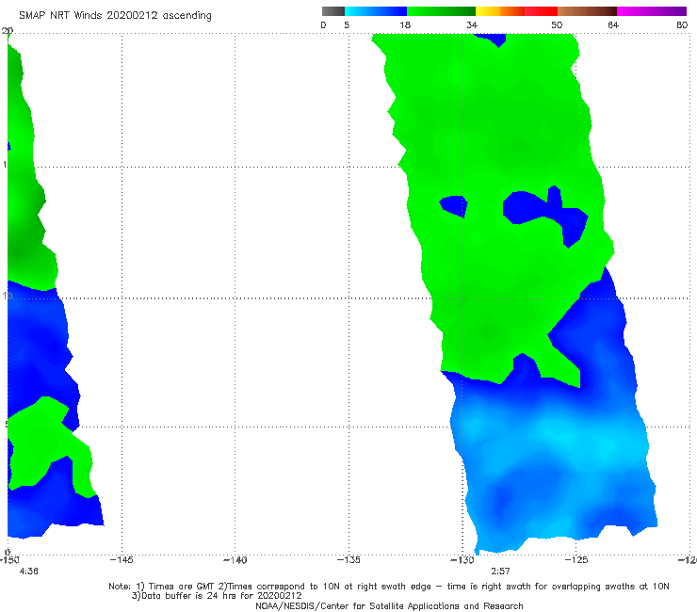The height and width of the screenshot is (612, 697).
Task: Click the green segment of the color bar
Action: pos(441,11)
